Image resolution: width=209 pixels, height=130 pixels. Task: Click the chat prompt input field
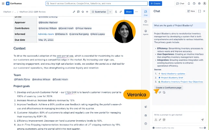click(179, 115)
